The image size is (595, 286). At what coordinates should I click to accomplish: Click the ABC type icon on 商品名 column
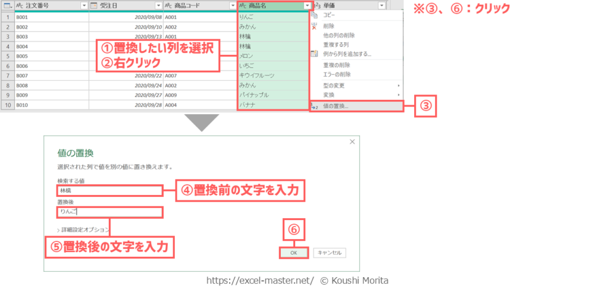(242, 5)
